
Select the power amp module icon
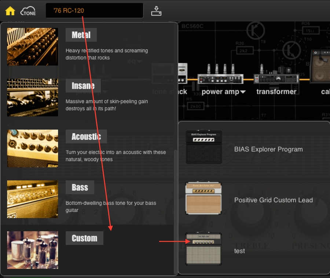click(220, 76)
